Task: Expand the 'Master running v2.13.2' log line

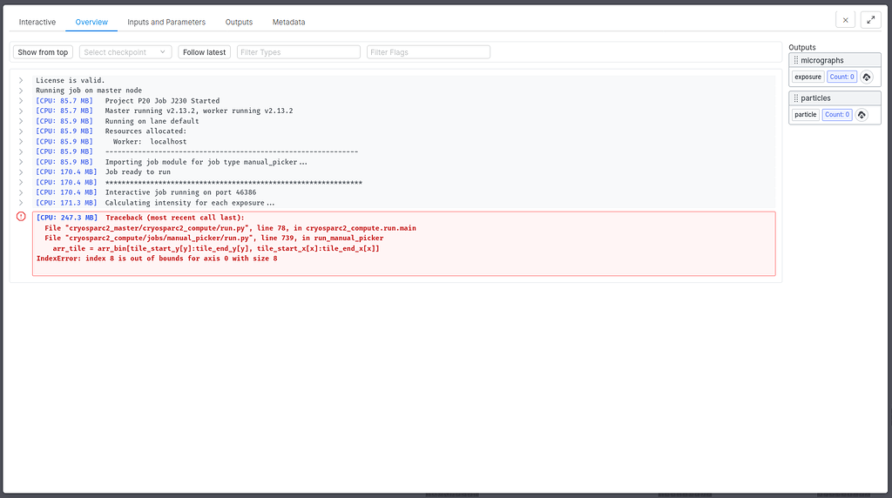Action: [x=21, y=111]
